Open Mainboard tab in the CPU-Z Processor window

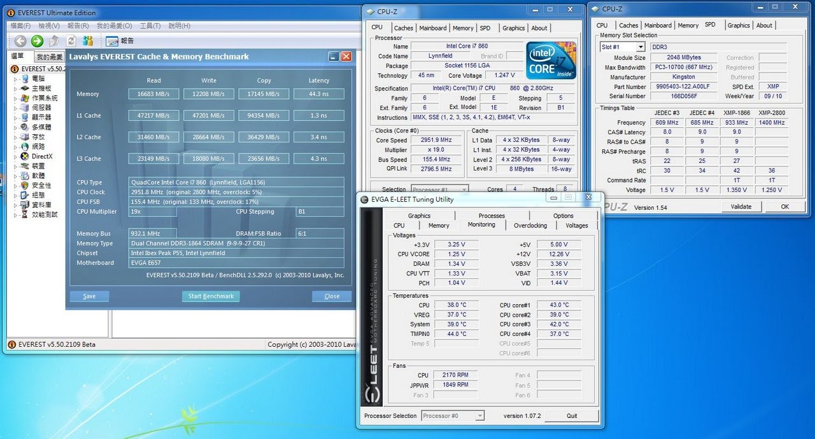pos(433,28)
